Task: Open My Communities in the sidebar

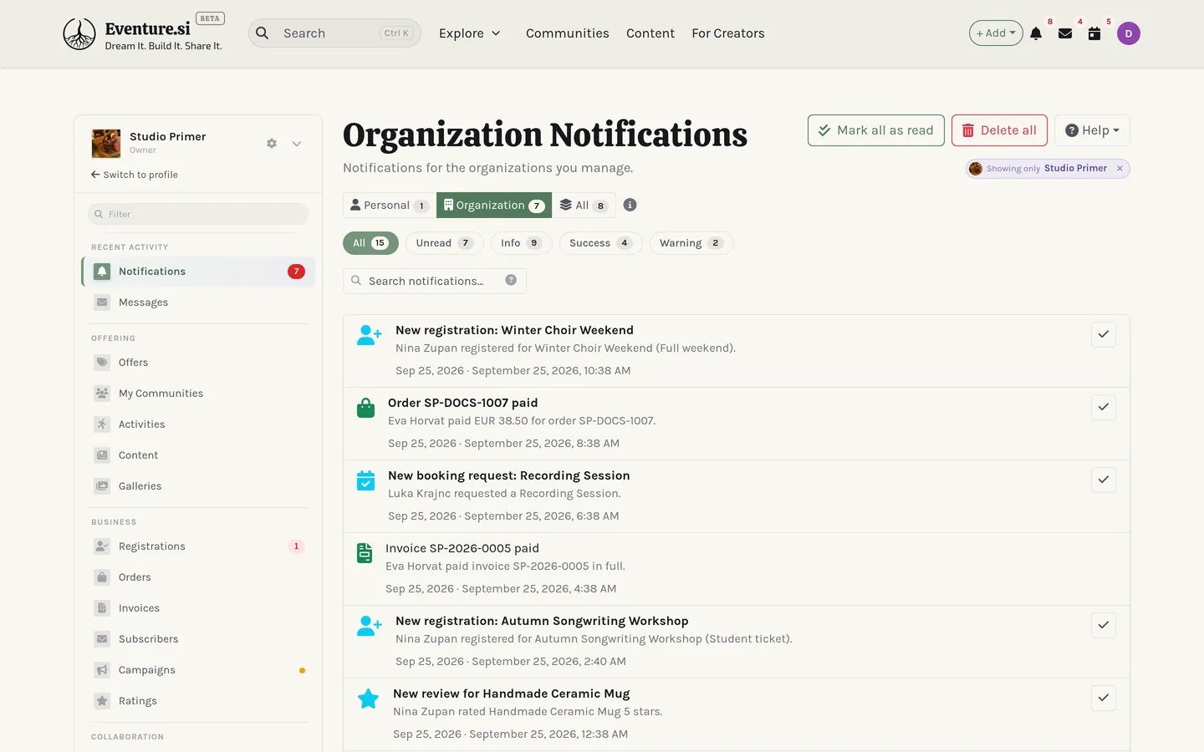Action: pos(198,394)
